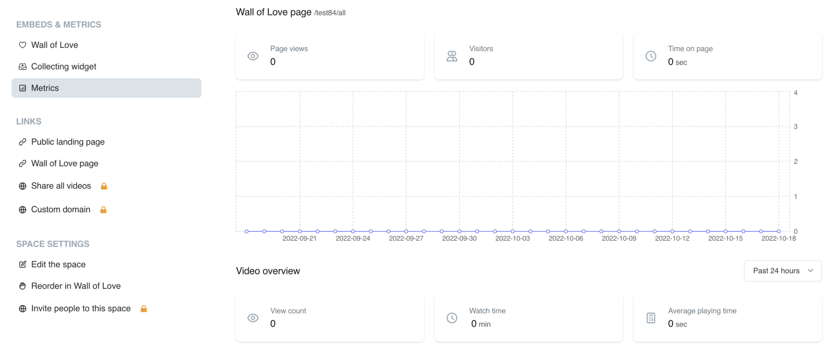Click the LINKS section header

point(29,121)
